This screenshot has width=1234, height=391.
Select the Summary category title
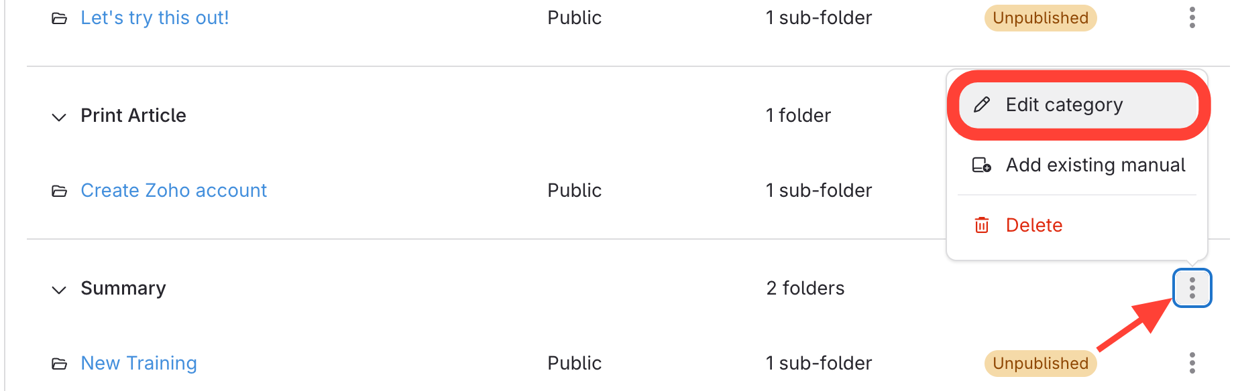tap(123, 289)
